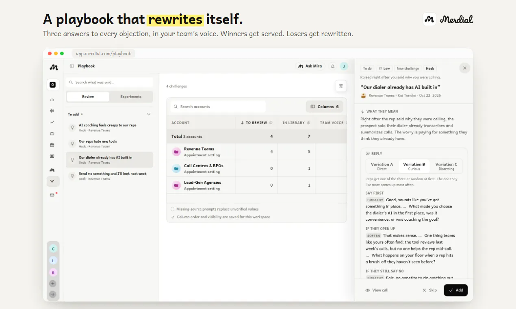Close the challenge detail panel
516x309 pixels.
coord(465,68)
